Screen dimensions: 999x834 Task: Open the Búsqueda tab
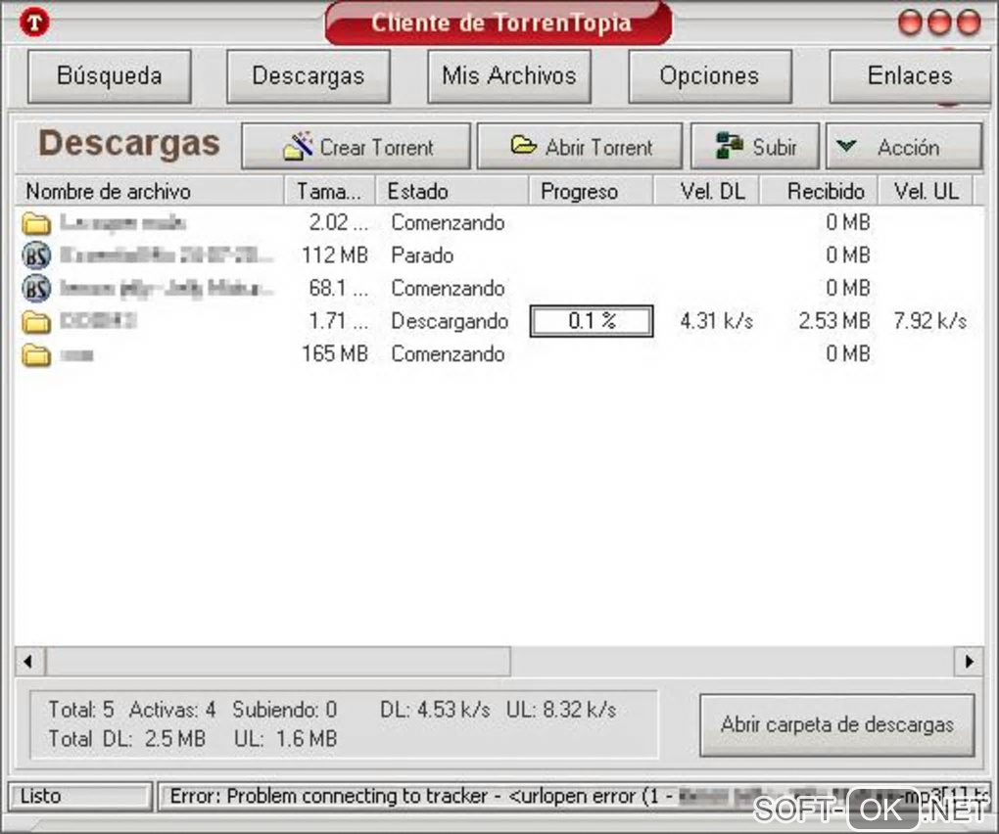(x=109, y=76)
